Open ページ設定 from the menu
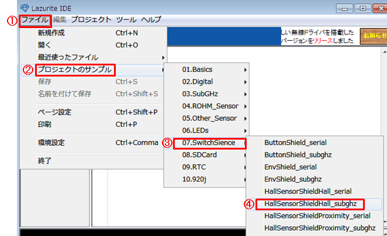387x236 pixels. (x=94, y=112)
